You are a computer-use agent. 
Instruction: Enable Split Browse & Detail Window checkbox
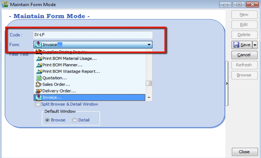click(37, 104)
